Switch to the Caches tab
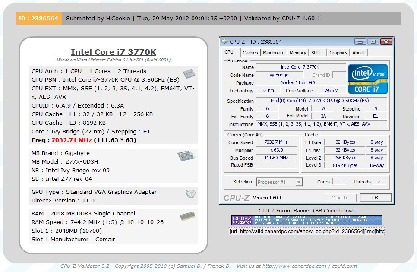 pos(250,52)
